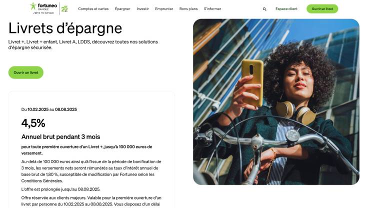Click the offer prolongée notice text
The height and width of the screenshot is (208, 370).
tap(60, 189)
